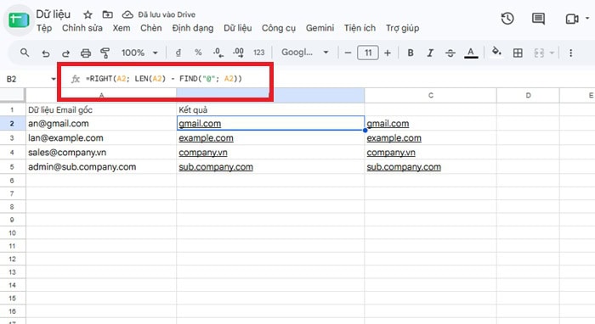
Task: Toggle italic formatting
Action: coord(430,53)
